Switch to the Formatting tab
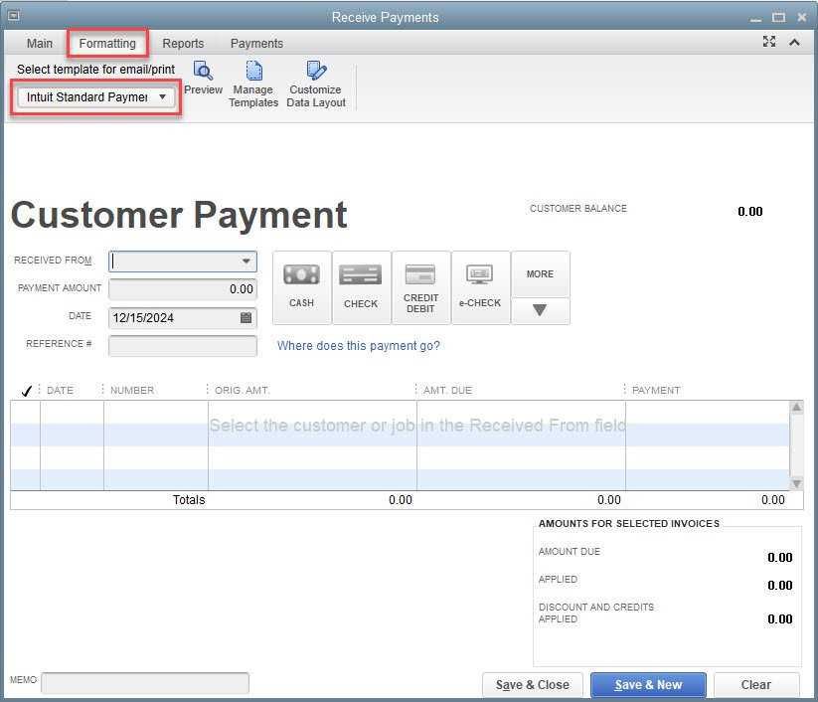Viewport: 818px width, 702px height. pyautogui.click(x=107, y=44)
